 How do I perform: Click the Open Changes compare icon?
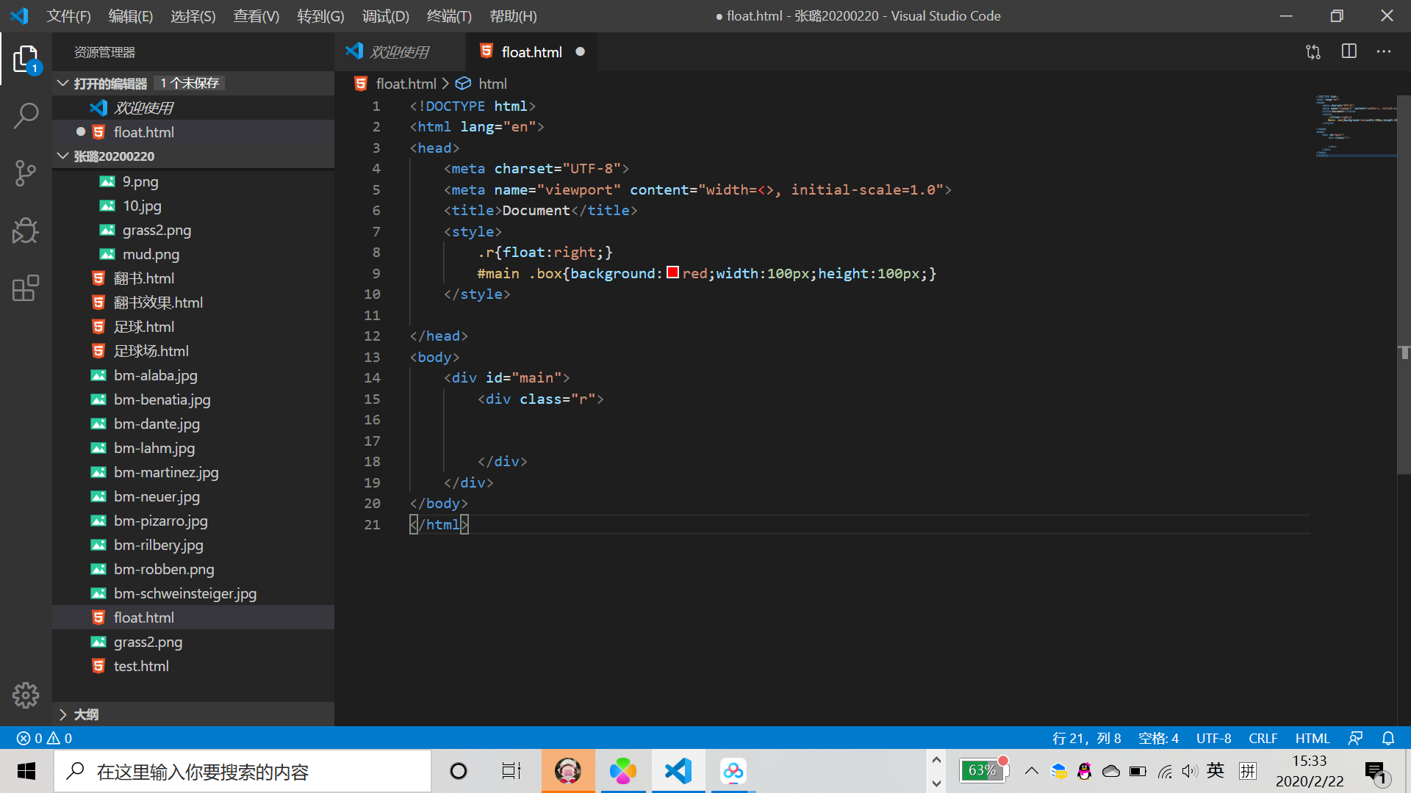(1313, 51)
